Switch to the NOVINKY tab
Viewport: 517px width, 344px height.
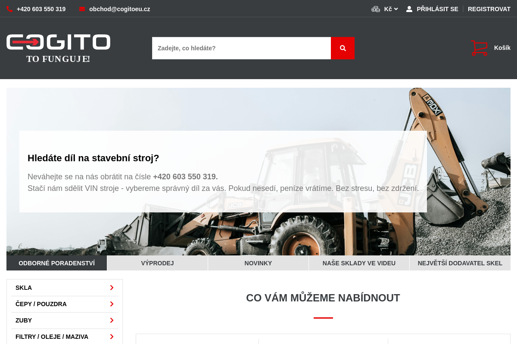coord(258,263)
